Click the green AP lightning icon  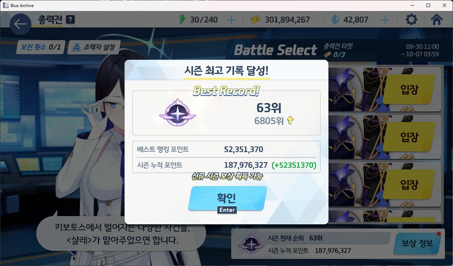(182, 19)
